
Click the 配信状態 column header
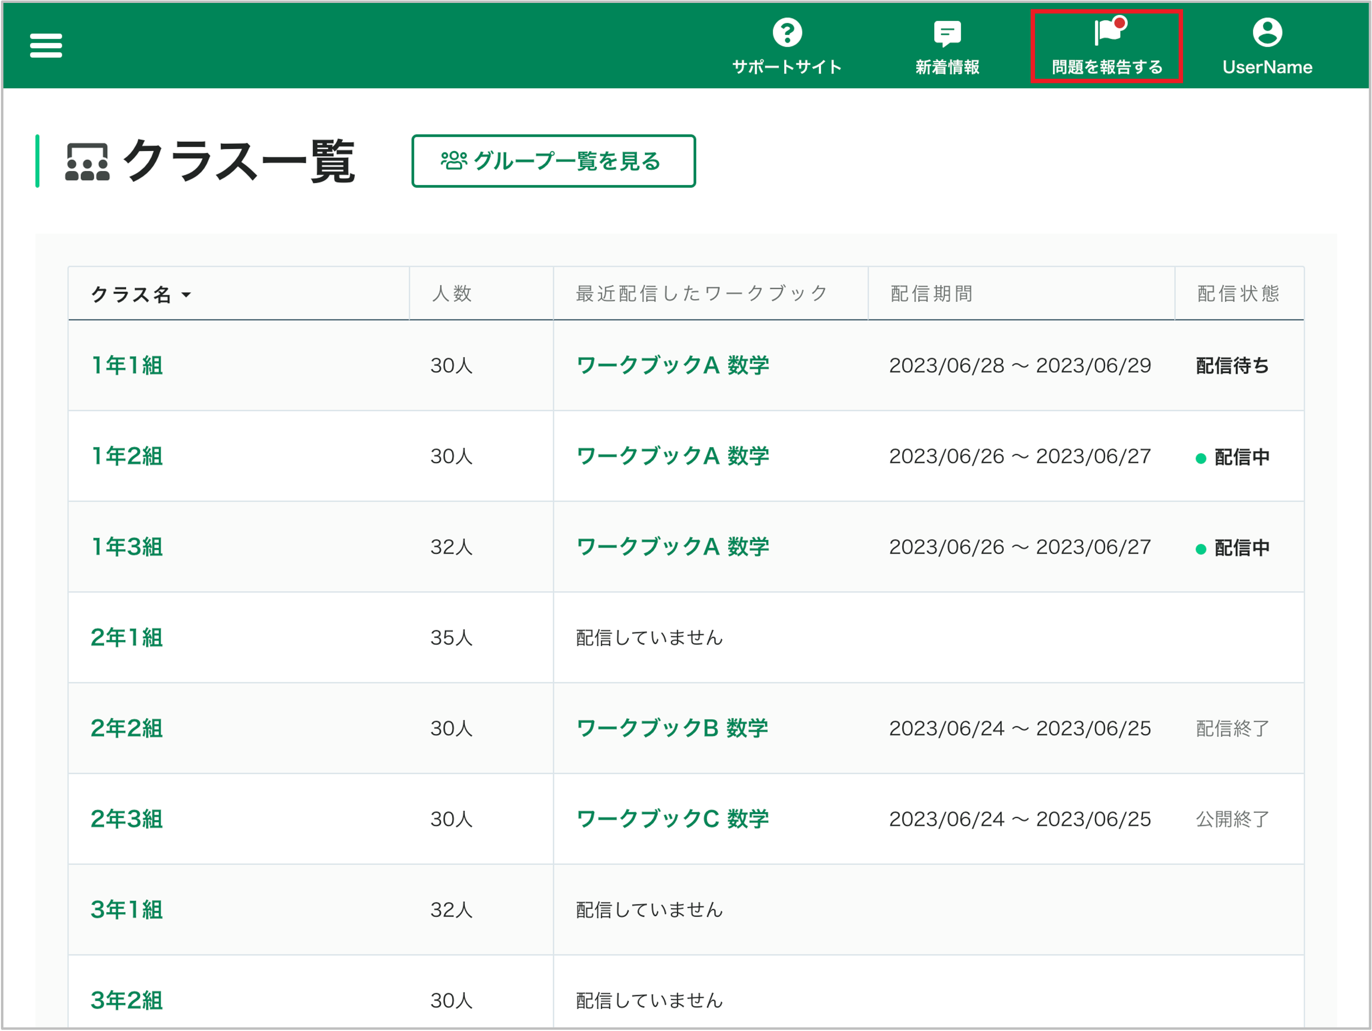(x=1238, y=293)
